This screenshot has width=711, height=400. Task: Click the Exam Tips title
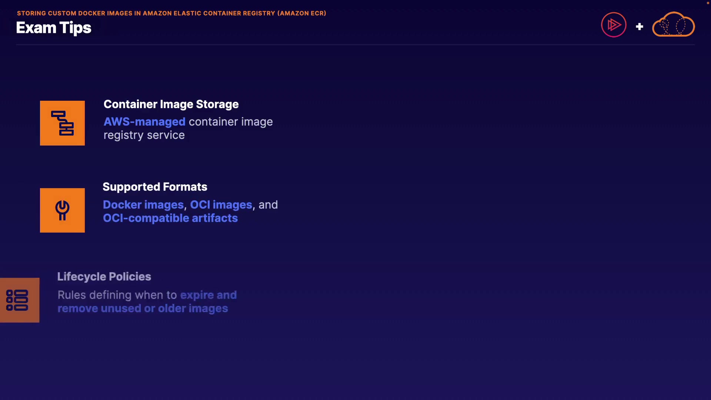coord(54,28)
